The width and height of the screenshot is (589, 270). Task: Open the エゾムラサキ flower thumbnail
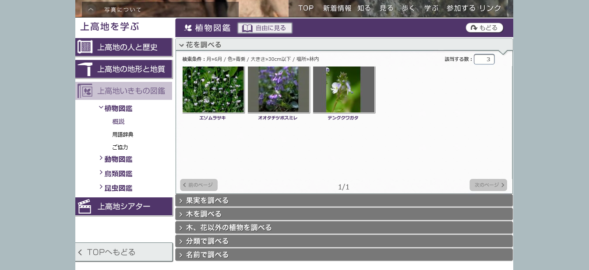click(213, 90)
